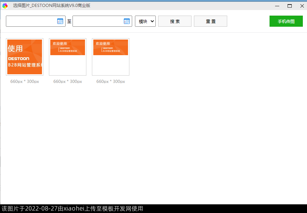The height and width of the screenshot is (213, 307).
Task: Minimize the 选择图片 window
Action: 277,6
